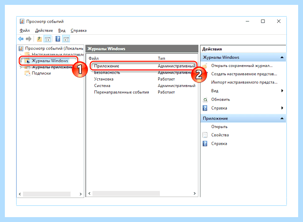Select the Система log row
Viewport: 303px width, 222px height.
pos(143,86)
